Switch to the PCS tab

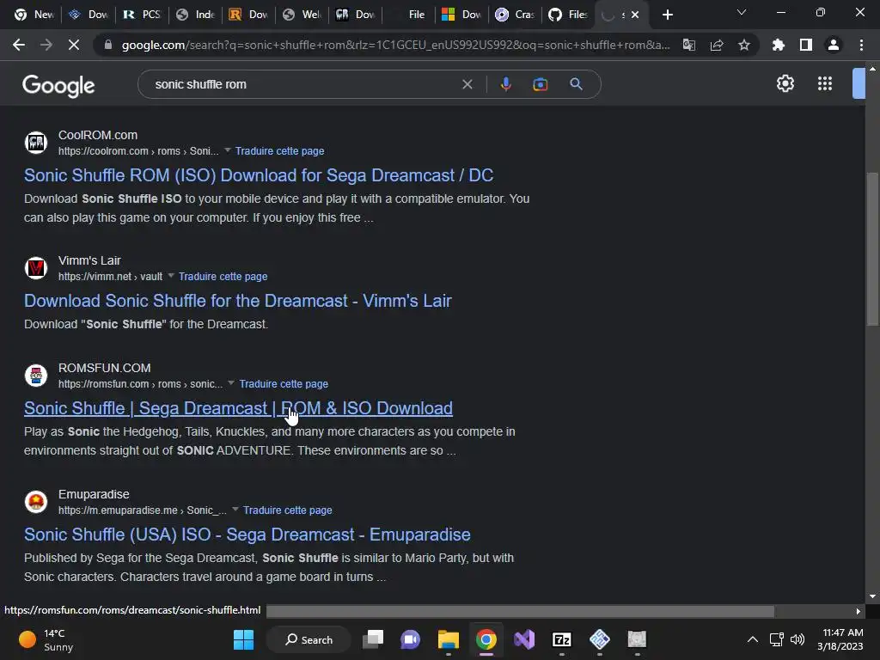(x=142, y=15)
